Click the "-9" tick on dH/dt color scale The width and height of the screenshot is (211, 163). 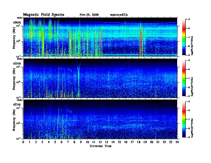point(189,55)
